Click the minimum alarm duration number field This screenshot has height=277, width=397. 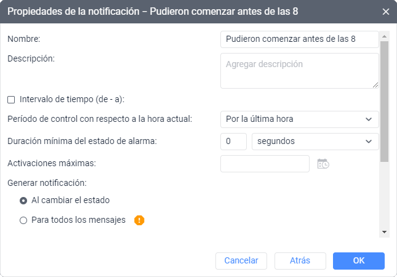click(x=233, y=142)
